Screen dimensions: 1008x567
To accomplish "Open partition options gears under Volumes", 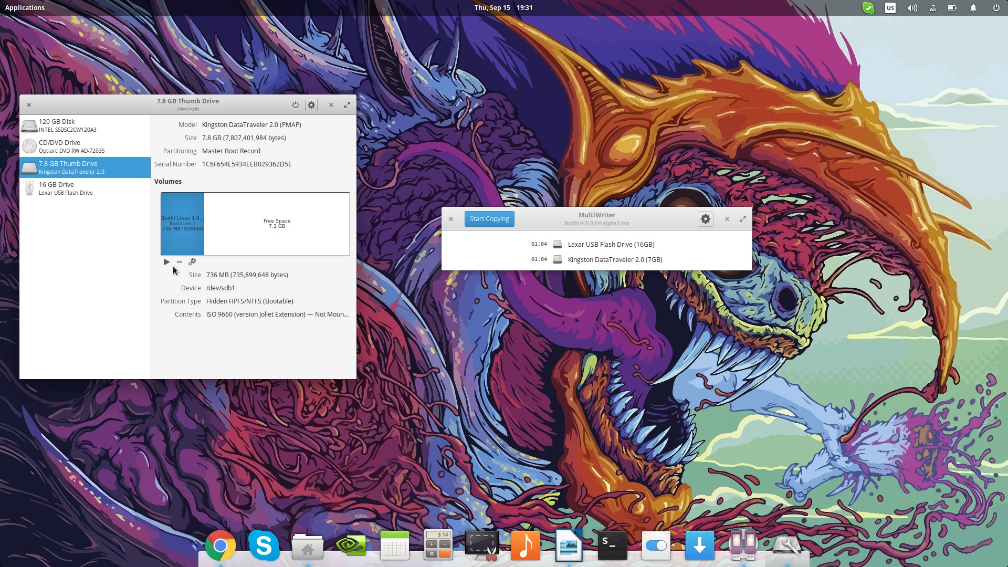I will (x=192, y=261).
